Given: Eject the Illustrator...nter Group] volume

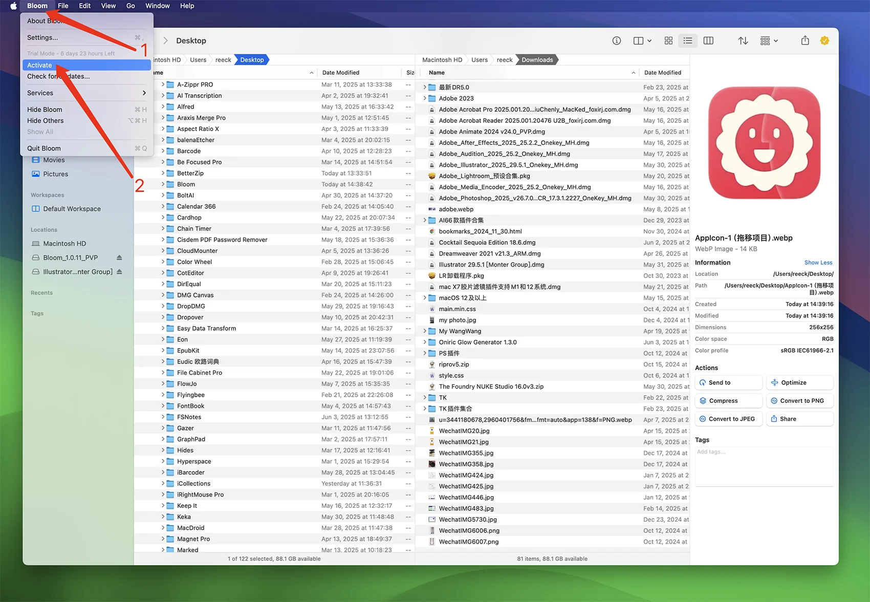Looking at the screenshot, I should pos(119,272).
